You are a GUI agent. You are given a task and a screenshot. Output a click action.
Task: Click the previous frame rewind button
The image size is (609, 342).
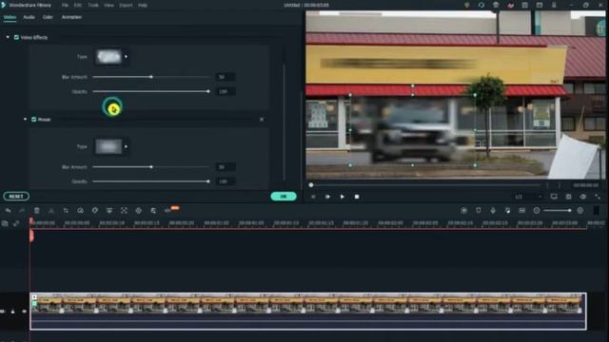(313, 197)
